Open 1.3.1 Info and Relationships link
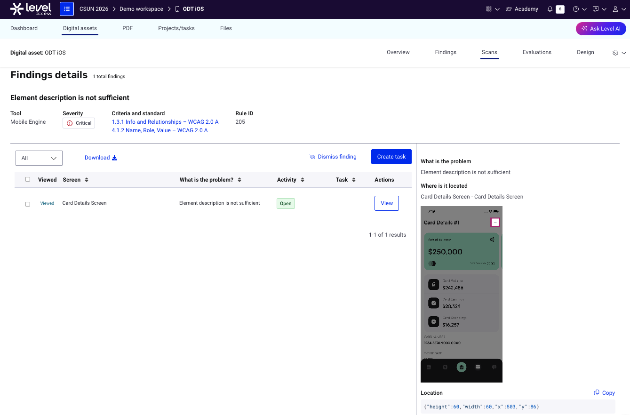Screen dimensions: 630x415 point(165,122)
